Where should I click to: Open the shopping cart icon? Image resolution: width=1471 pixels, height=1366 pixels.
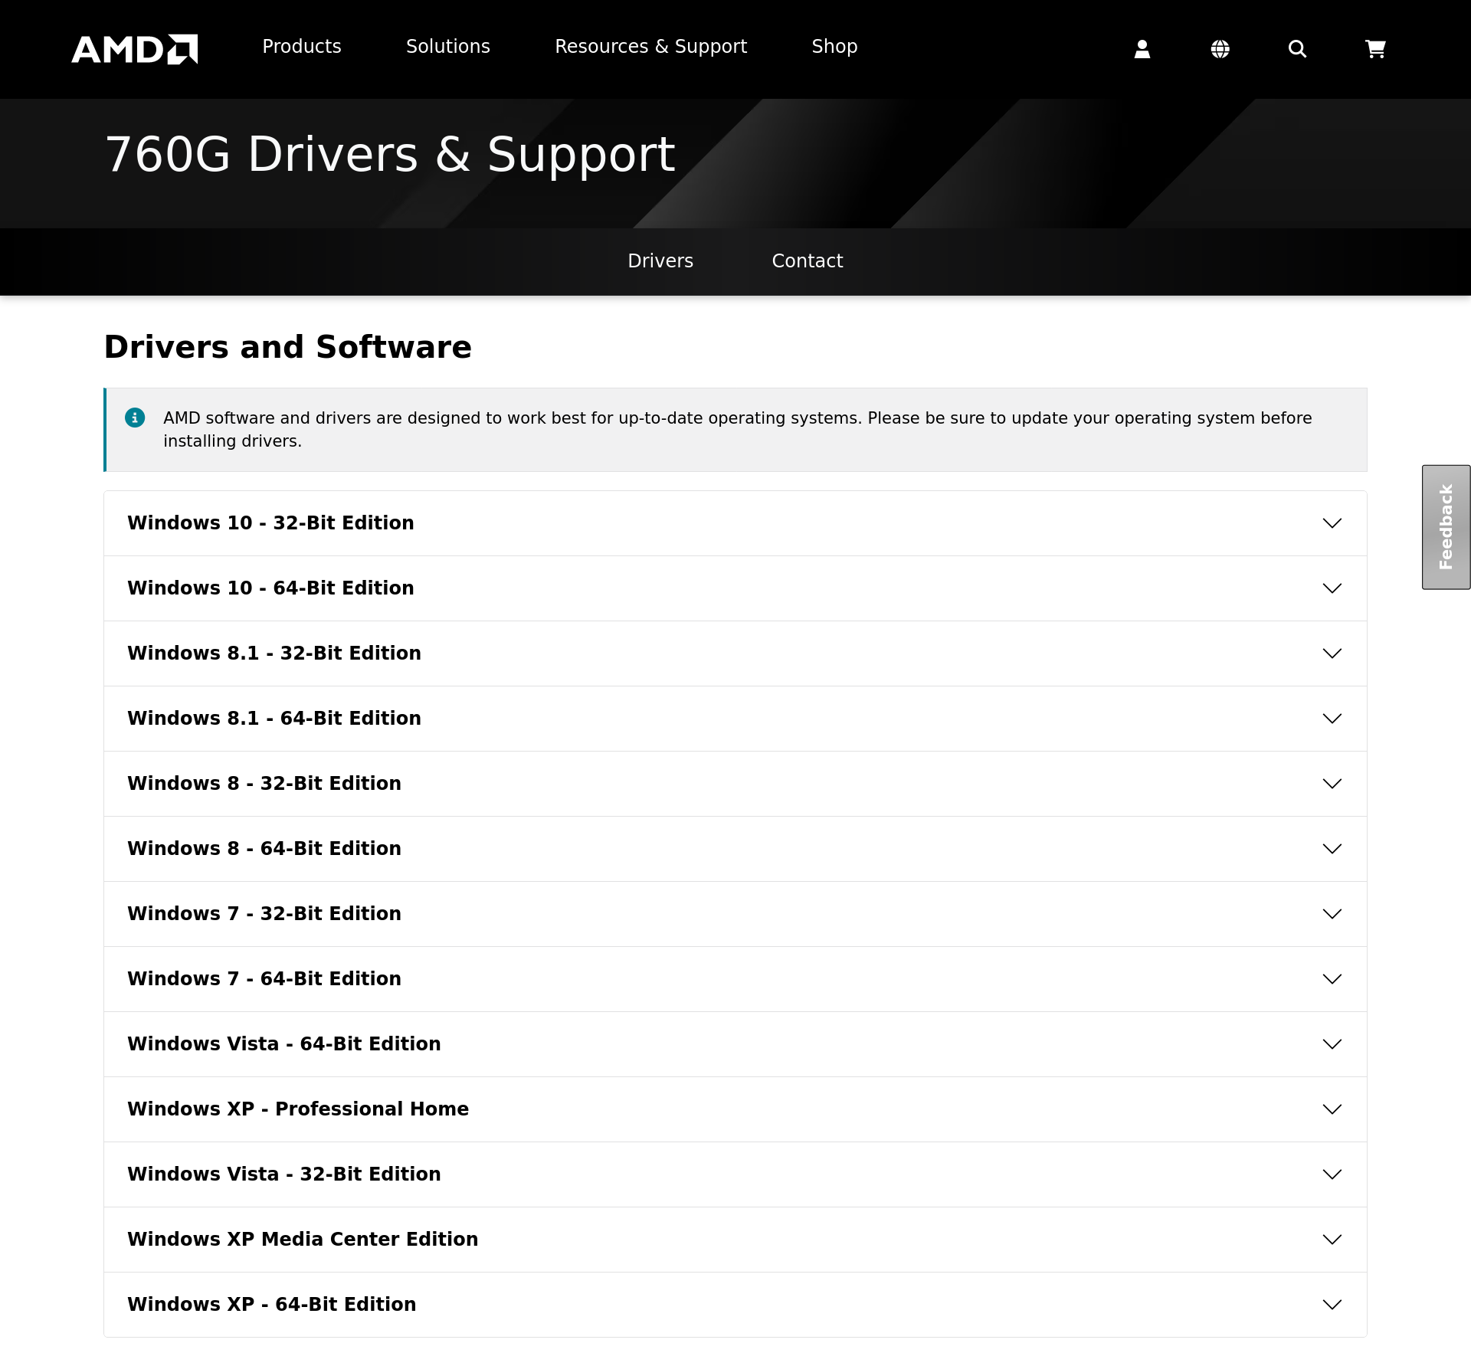point(1375,49)
